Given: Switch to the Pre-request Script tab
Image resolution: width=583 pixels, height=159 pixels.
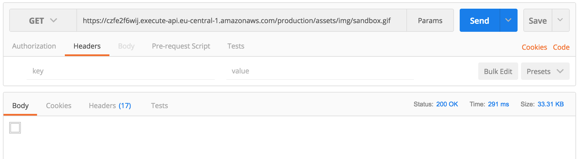Looking at the screenshot, I should click(181, 46).
